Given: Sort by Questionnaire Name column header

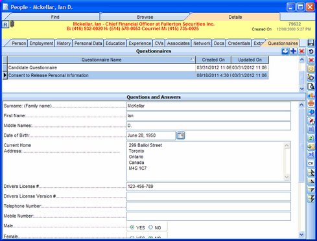Looking at the screenshot, I should (x=101, y=60).
